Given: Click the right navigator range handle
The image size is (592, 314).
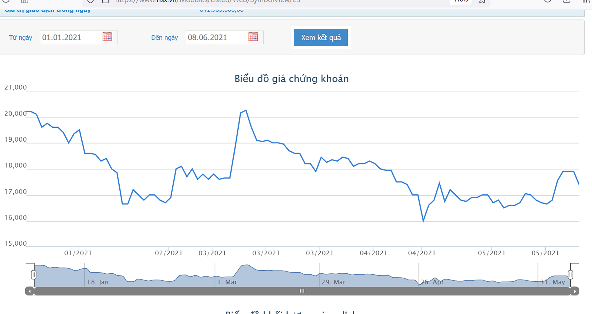Looking at the screenshot, I should coord(570,275).
